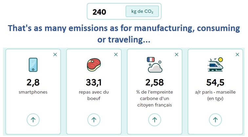Click the a/r paris - marseille (en tgv) label
This screenshot has width=248, height=137.
215,95
